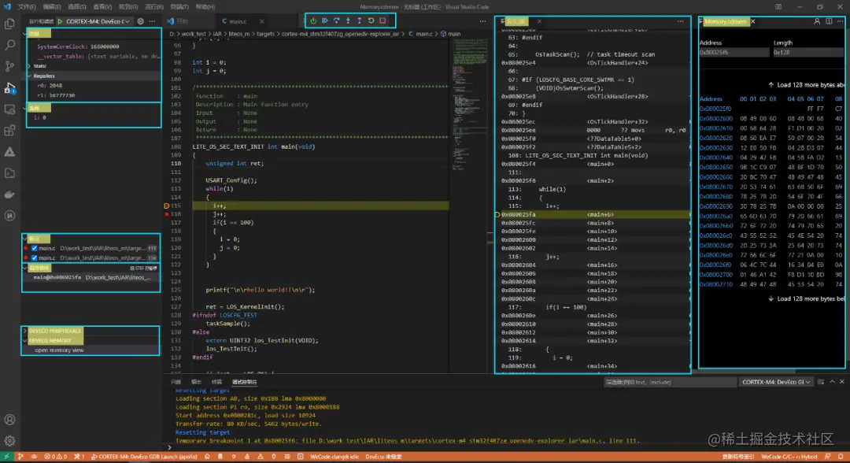Viewport: 850px width, 463px height.
Task: Close the main.c editor tab
Action: coord(262,21)
